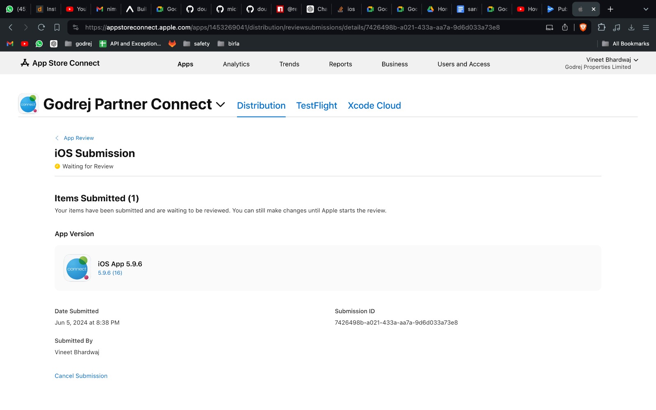The image size is (656, 410).
Task: Expand the tab list chevron
Action: point(646,9)
